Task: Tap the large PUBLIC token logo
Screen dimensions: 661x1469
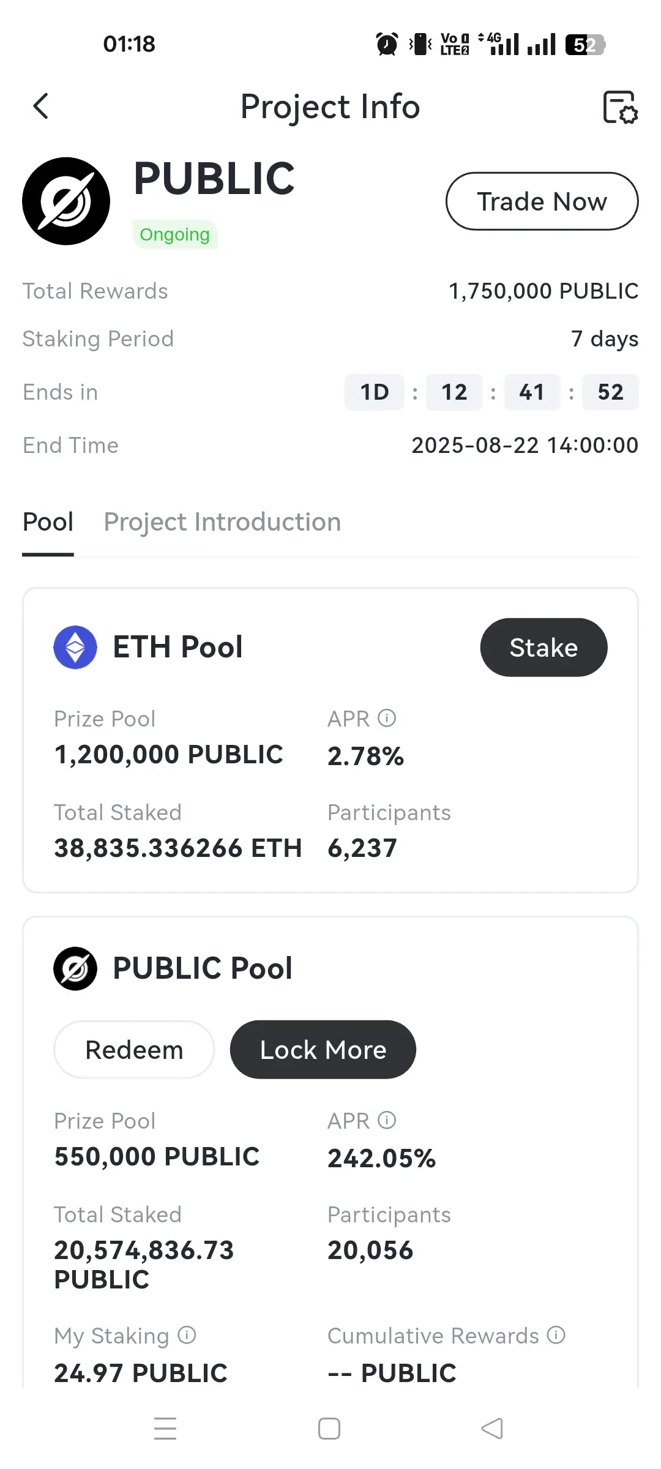Action: coord(66,201)
